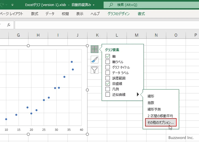Turn on the 凡例 checkbox

tap(108, 89)
